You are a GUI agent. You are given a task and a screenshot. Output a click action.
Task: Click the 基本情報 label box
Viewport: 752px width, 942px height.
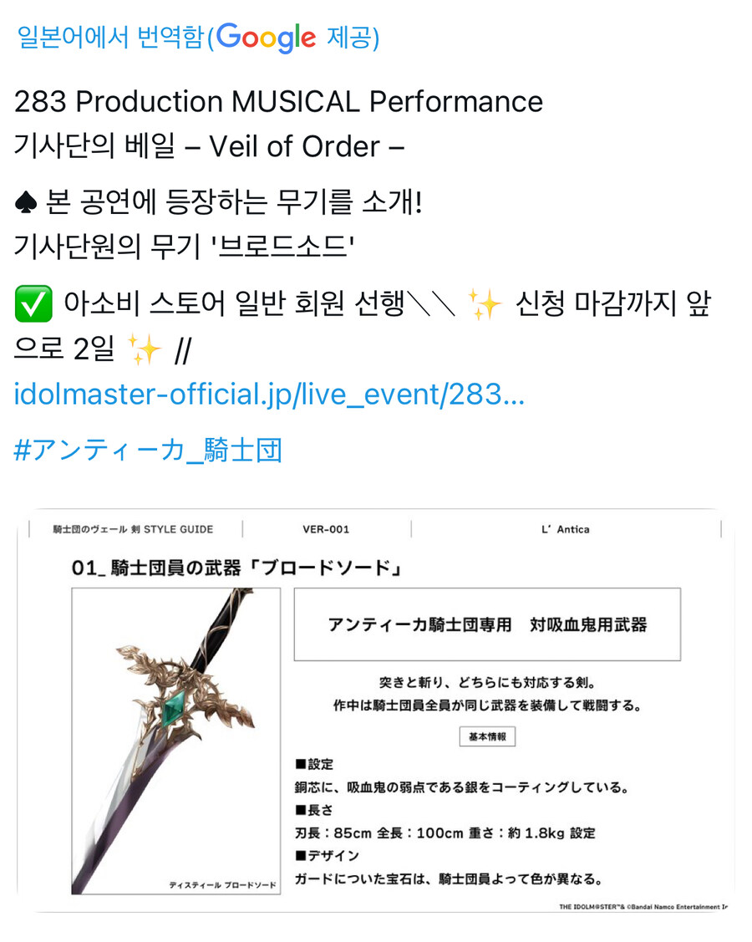pyautogui.click(x=487, y=736)
